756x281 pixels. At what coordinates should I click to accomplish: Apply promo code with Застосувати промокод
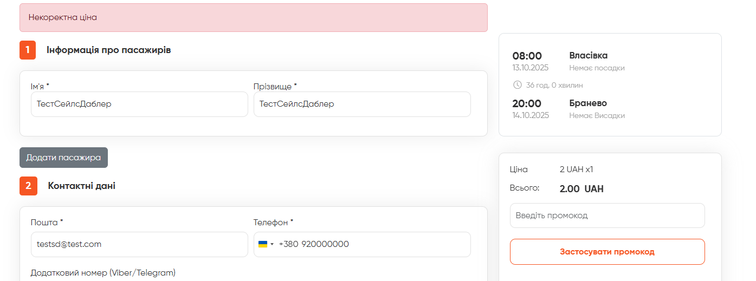tap(607, 252)
